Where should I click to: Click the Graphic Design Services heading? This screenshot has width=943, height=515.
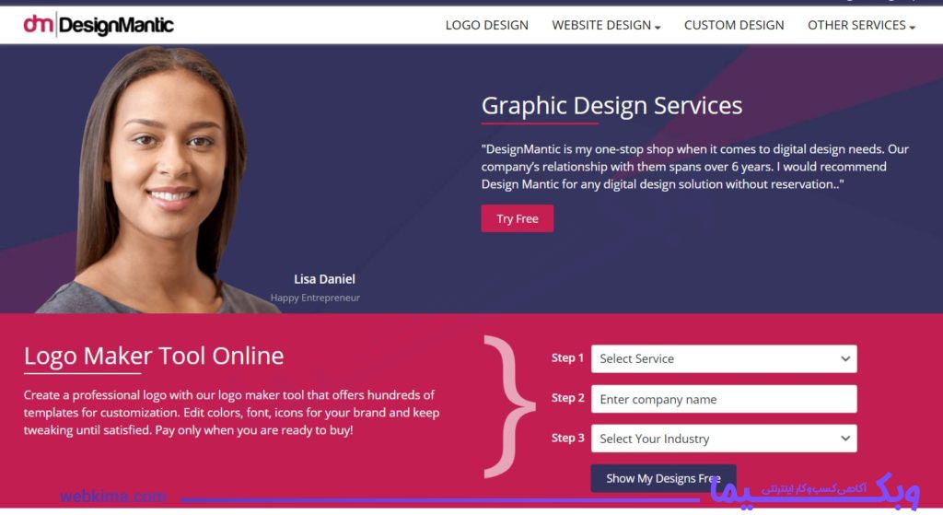coord(611,105)
